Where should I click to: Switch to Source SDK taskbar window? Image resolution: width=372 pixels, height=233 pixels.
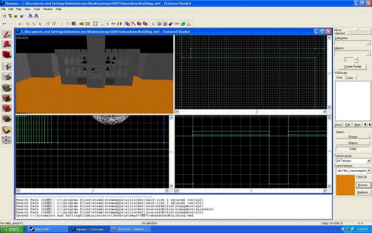tap(47, 229)
